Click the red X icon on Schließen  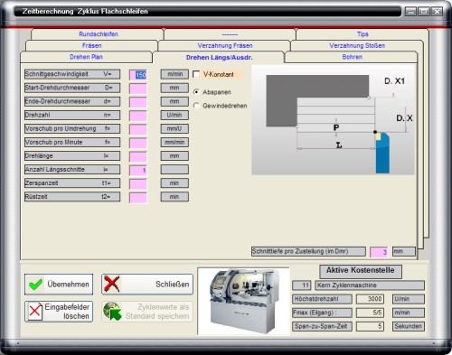(111, 284)
